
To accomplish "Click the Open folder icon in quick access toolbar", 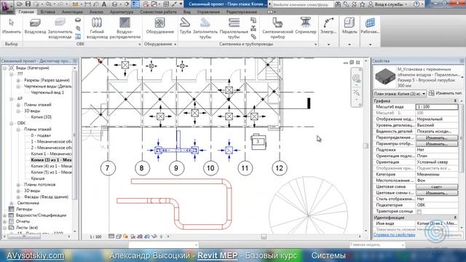I will 20,4.
